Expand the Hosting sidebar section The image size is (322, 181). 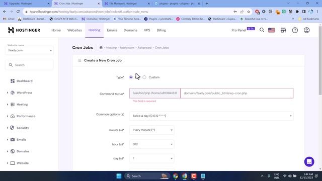[x=8, y=105]
